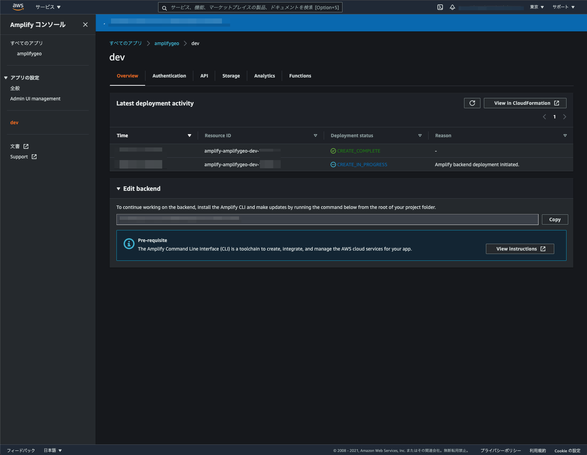The image size is (587, 455).
Task: Open プライバシーポリシー privacy policy link
Action: 501,451
